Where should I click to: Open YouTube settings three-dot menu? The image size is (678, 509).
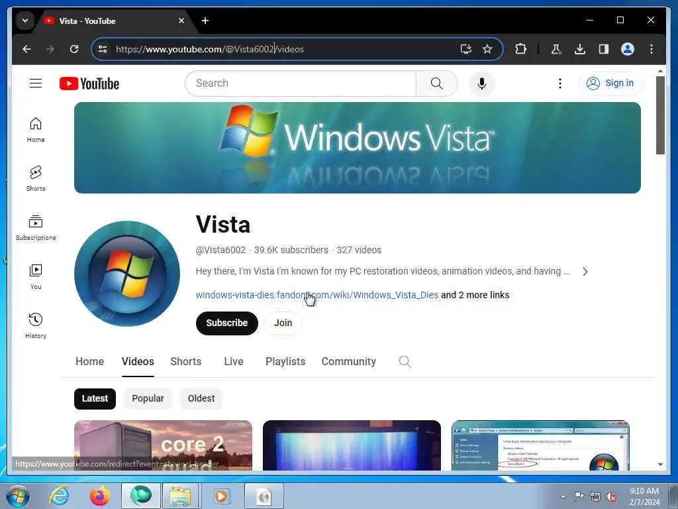point(560,83)
